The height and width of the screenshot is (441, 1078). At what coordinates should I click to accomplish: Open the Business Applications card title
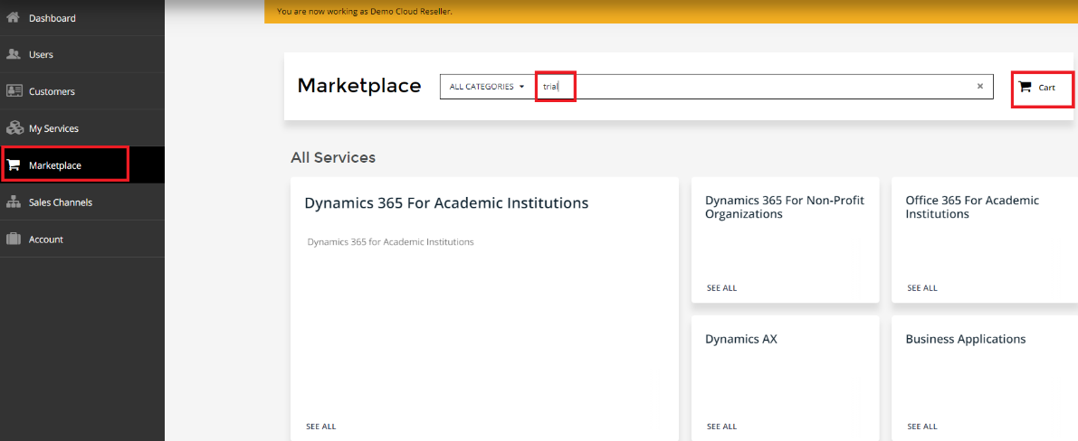(965, 340)
